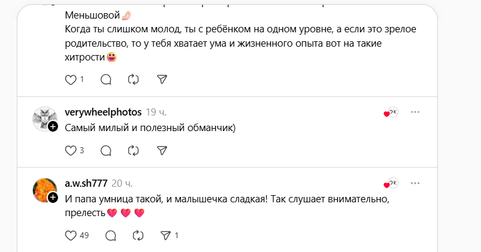Image resolution: width=481 pixels, height=252 pixels.
Task: Click the 19 ч. timestamp
Action: [x=156, y=113]
